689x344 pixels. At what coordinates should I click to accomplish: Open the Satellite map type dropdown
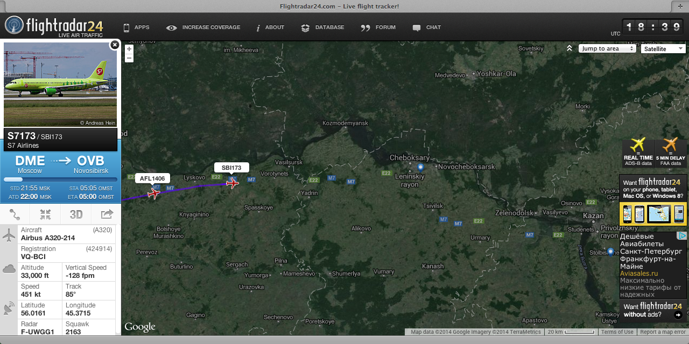coord(663,48)
